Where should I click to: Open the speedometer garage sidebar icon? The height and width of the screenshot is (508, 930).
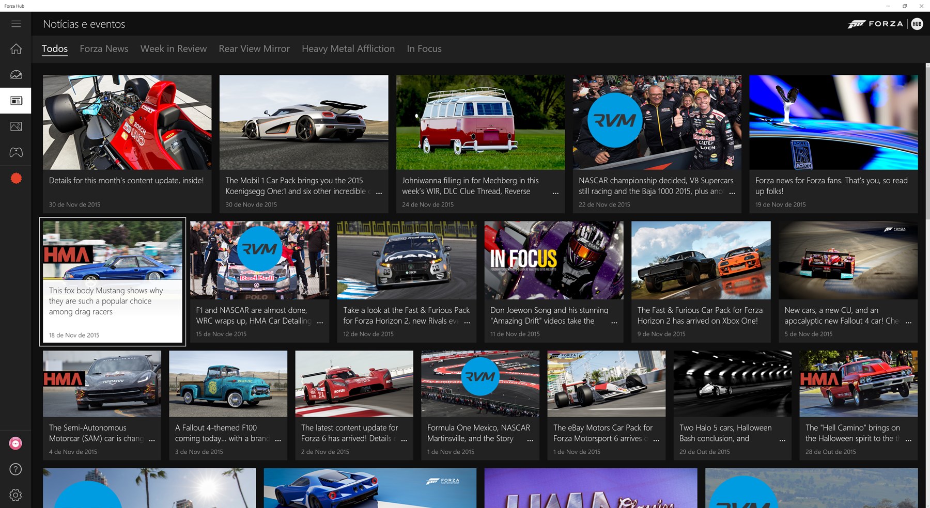pos(16,74)
